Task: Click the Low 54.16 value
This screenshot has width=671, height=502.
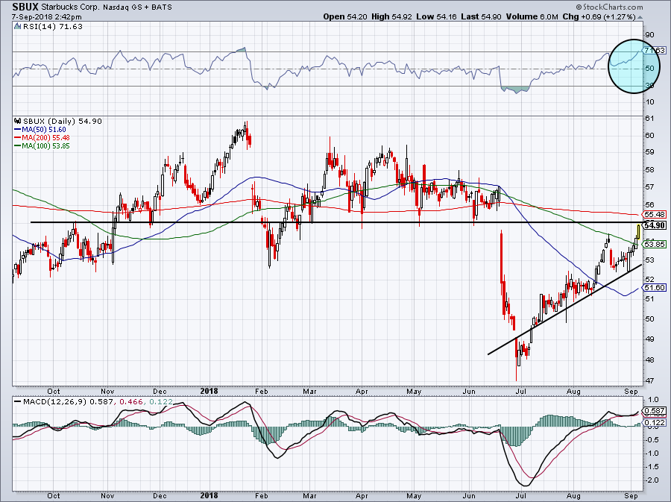Action: click(x=436, y=16)
